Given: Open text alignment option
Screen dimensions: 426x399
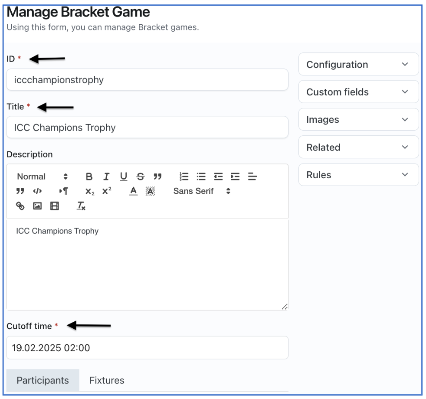Looking at the screenshot, I should coord(252,177).
